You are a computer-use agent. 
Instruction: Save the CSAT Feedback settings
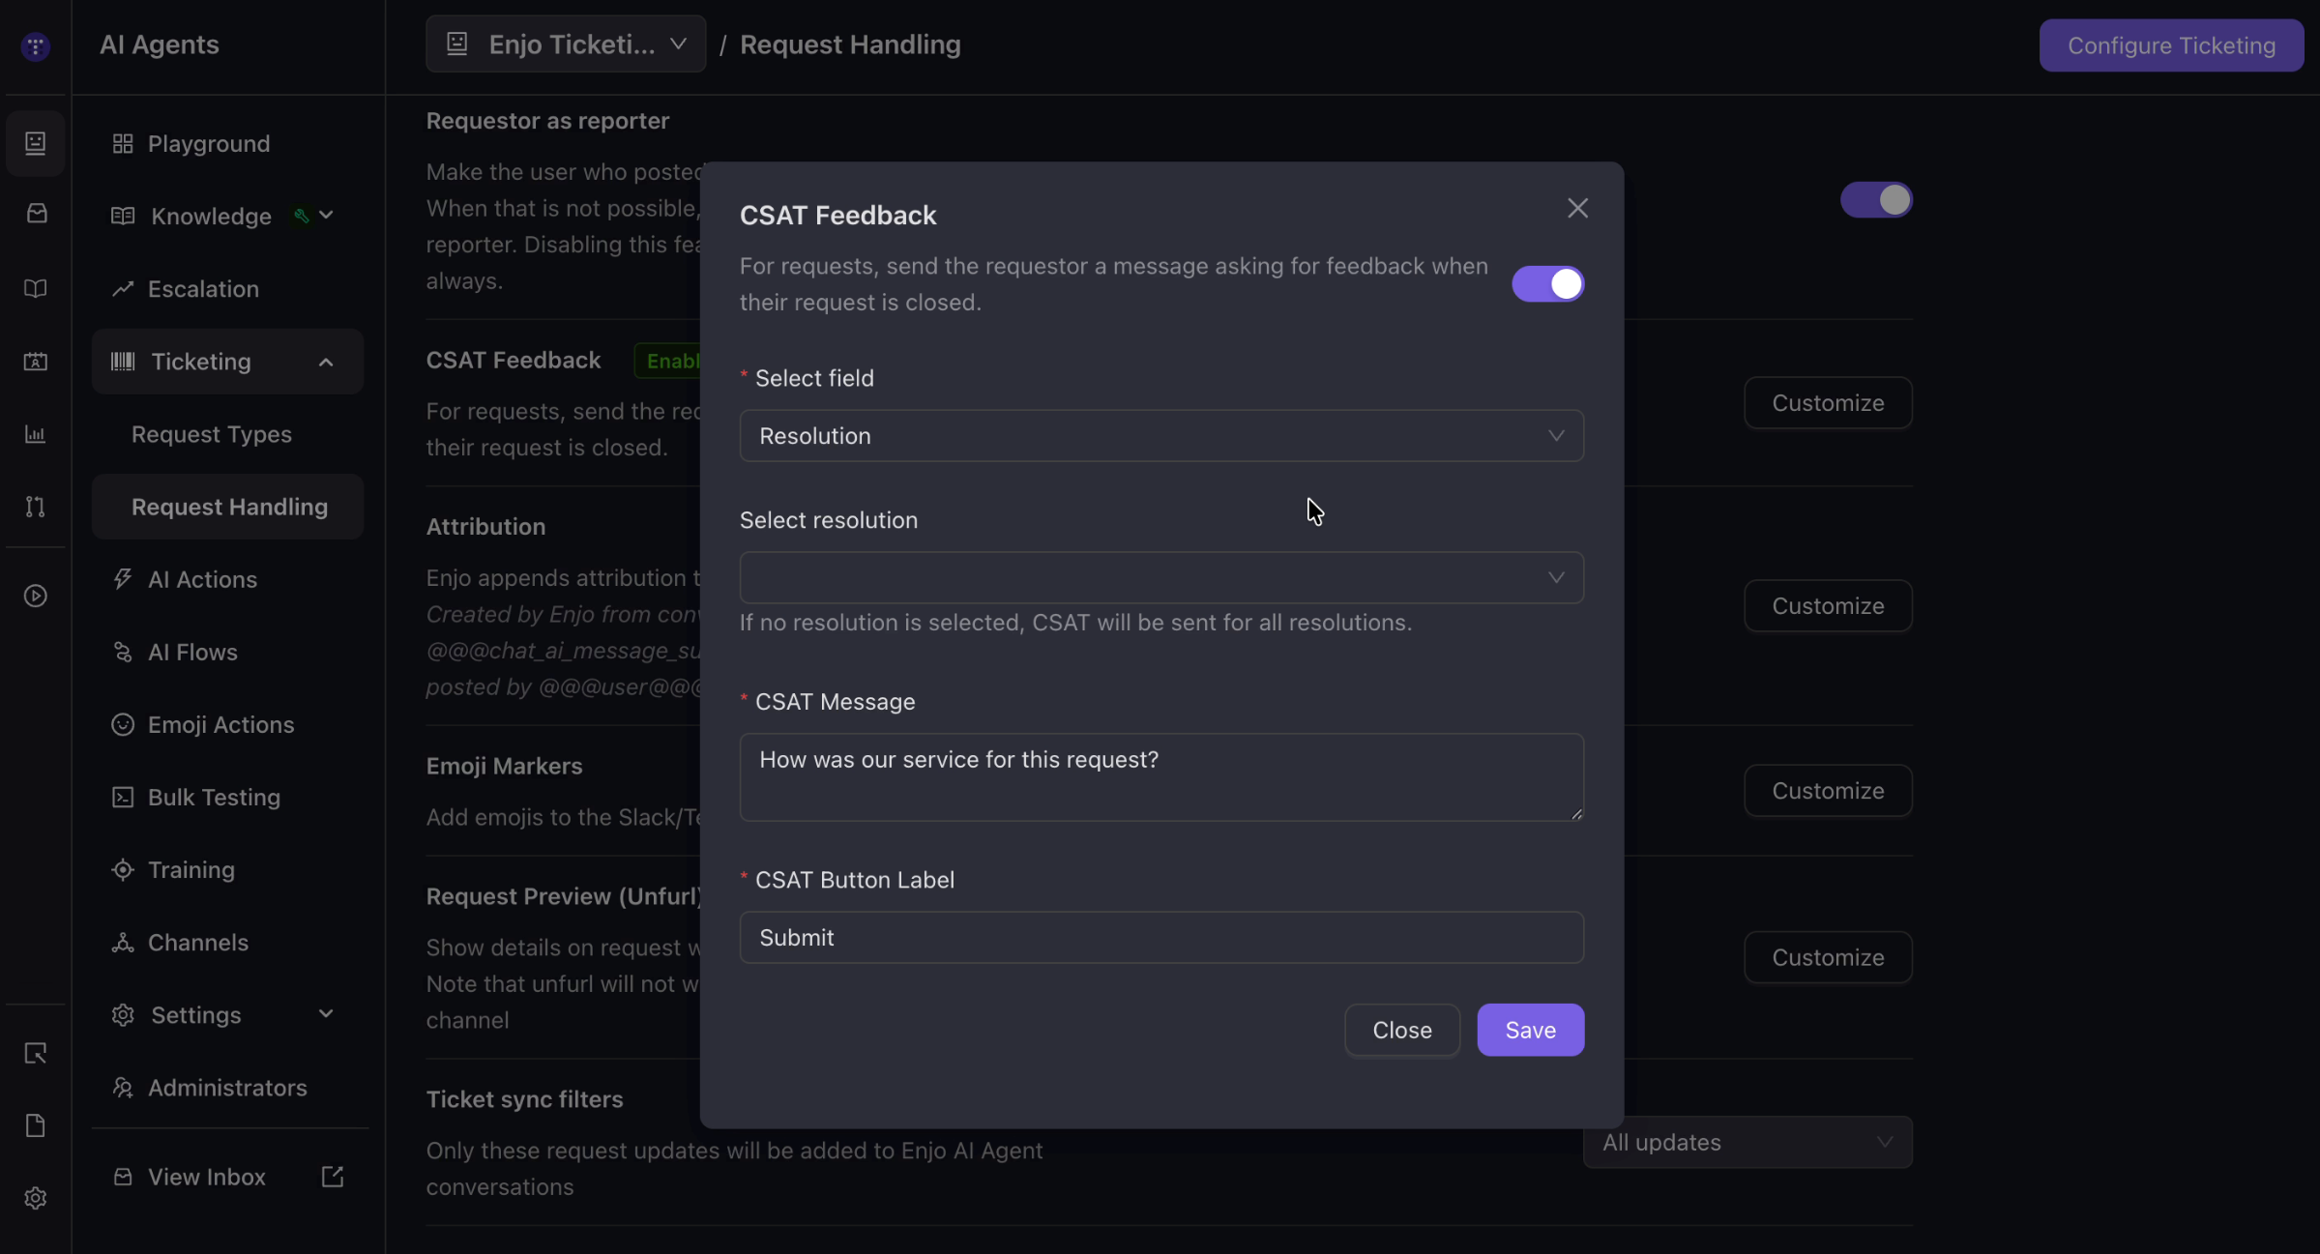tap(1530, 1030)
